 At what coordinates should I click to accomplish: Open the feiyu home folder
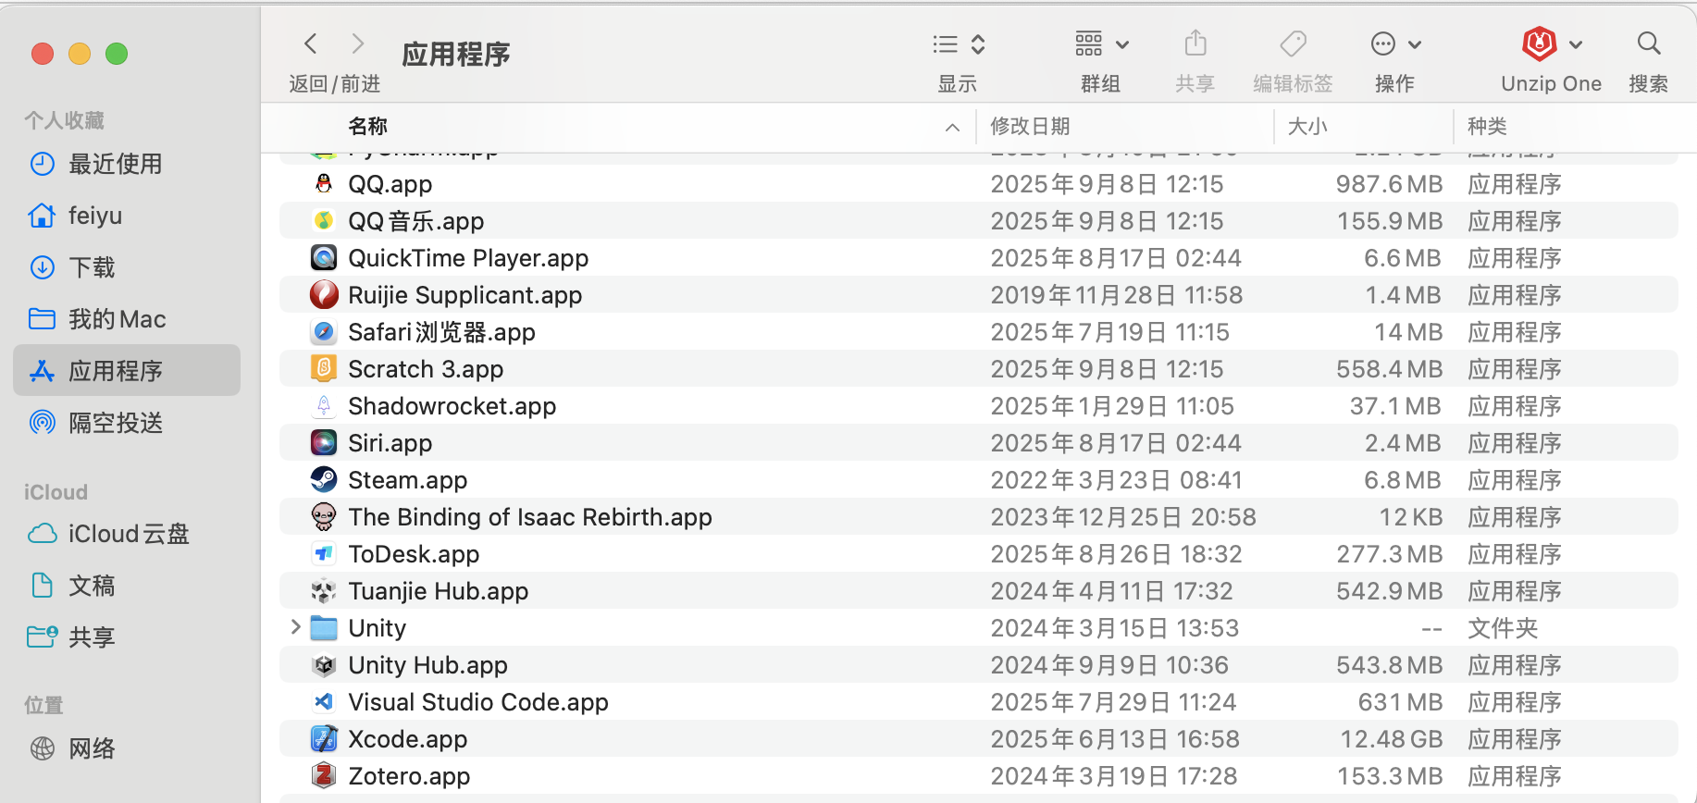pyautogui.click(x=127, y=216)
